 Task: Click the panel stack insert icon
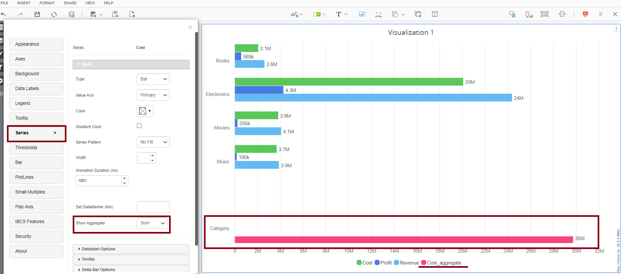(x=418, y=14)
